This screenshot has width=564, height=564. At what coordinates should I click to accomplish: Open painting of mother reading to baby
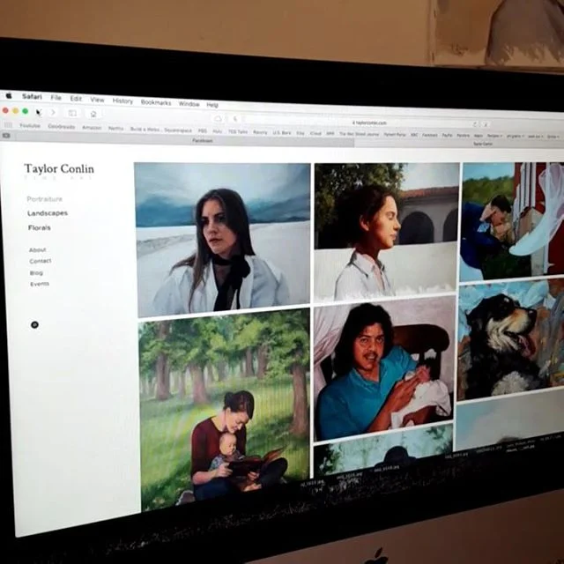click(x=225, y=410)
